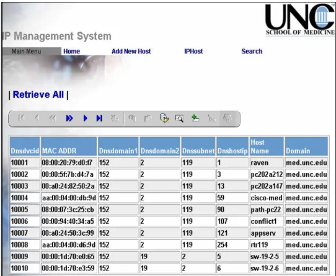Viewport: 336px width, 276px height.
Task: Click the previous page double-arrow
Action: click(53, 118)
